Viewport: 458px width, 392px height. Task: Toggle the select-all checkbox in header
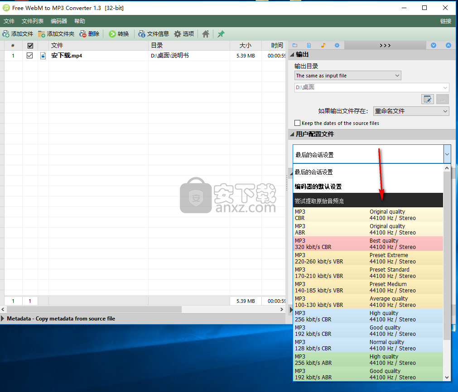pos(30,46)
